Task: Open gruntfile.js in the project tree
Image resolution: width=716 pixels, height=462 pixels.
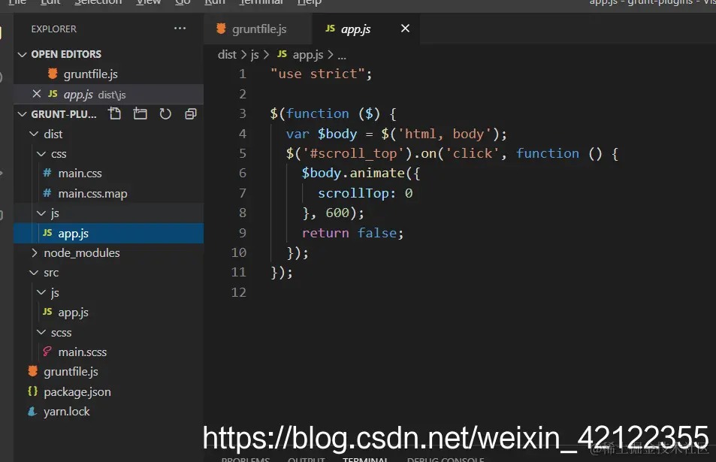Action: point(108,372)
